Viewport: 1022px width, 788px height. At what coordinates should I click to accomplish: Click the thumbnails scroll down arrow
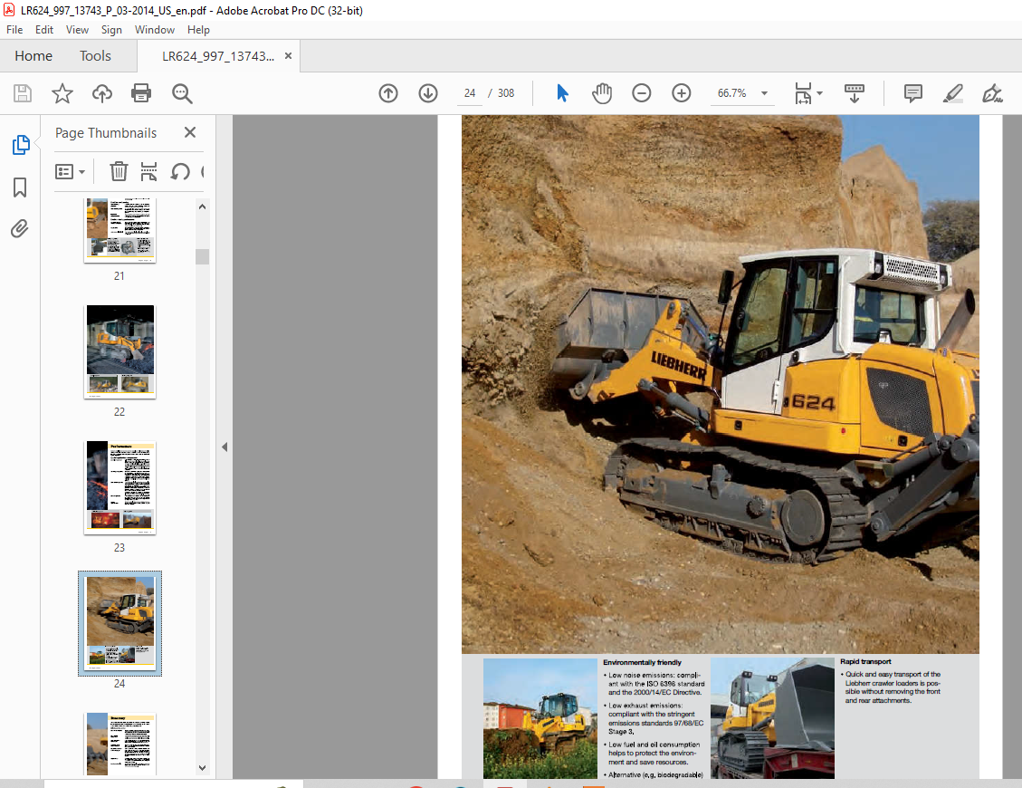click(202, 768)
